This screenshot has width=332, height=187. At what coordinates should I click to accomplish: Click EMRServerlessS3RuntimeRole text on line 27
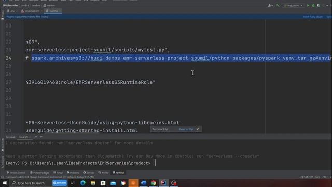click(x=114, y=82)
